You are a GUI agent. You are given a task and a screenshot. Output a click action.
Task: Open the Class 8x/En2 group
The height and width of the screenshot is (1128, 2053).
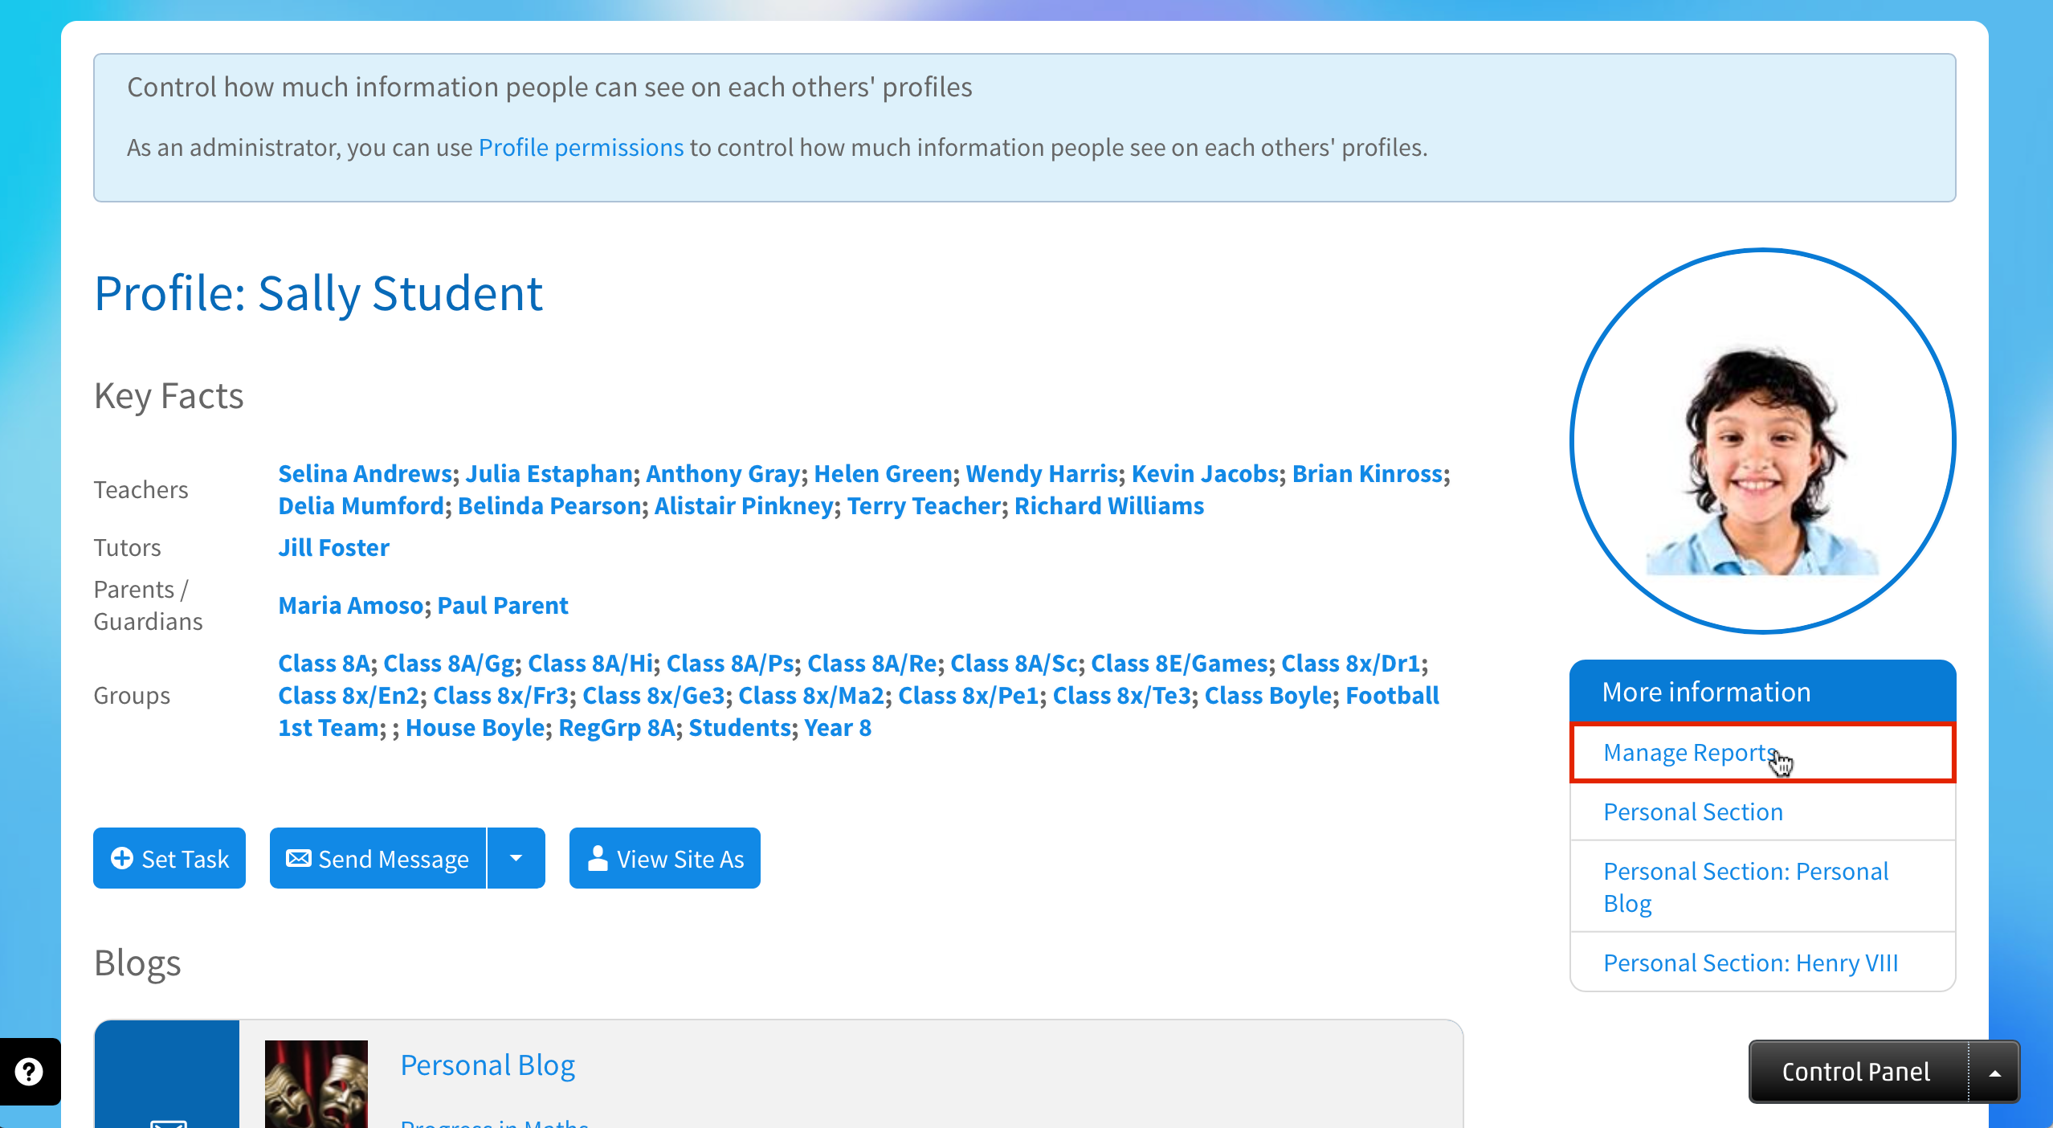tap(349, 695)
